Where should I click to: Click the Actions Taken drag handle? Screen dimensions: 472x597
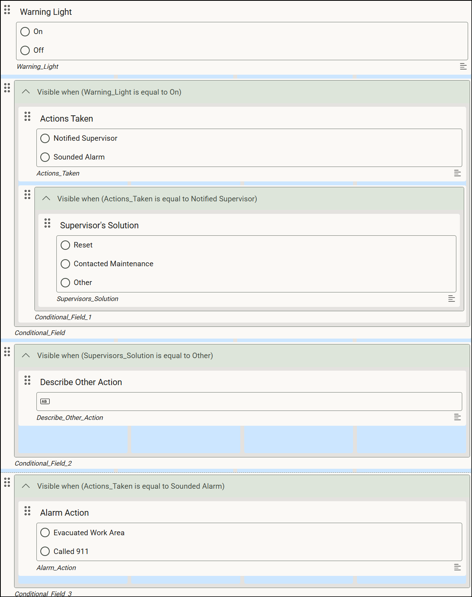(27, 117)
